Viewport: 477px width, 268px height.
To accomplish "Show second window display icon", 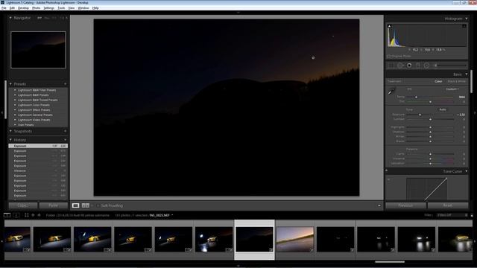I will pyautogui.click(x=16, y=215).
